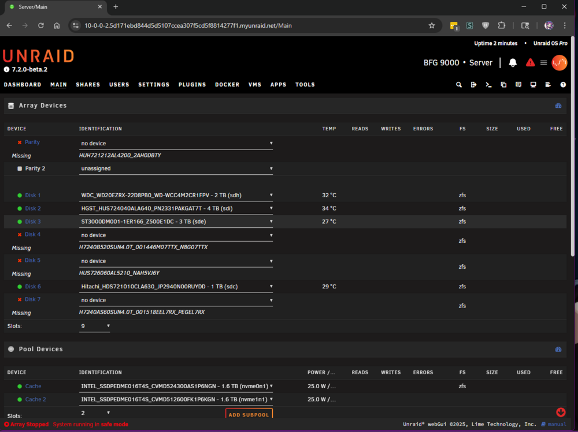Open the terminal prompt icon
Viewport: 578px width, 432px height.
[488, 85]
